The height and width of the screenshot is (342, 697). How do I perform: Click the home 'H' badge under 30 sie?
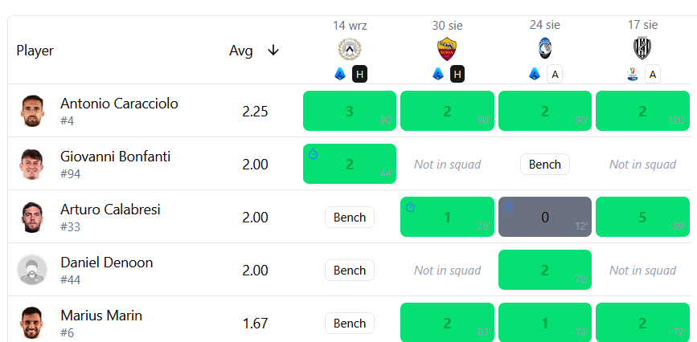click(457, 74)
